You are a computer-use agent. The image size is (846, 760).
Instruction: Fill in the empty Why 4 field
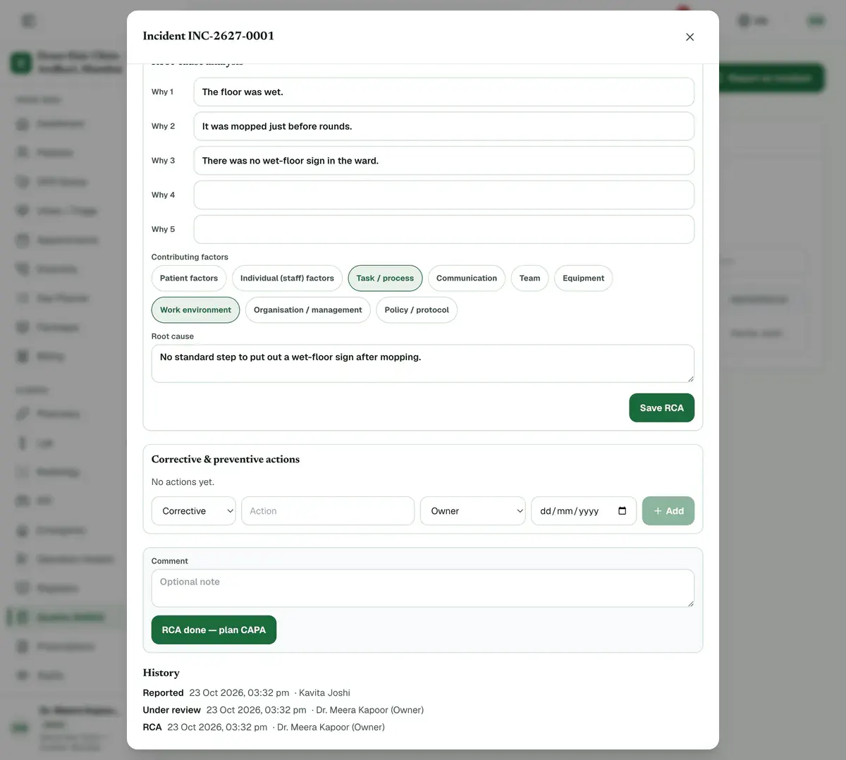tap(443, 195)
